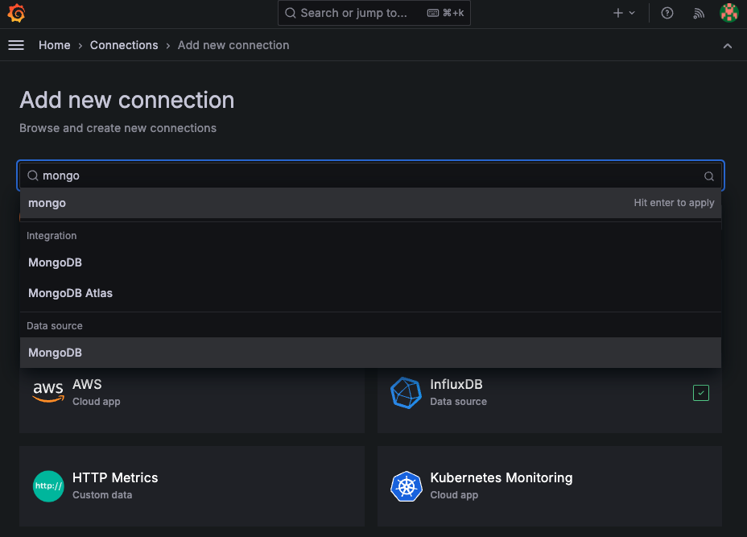Open the news RSS feed icon

pyautogui.click(x=699, y=14)
